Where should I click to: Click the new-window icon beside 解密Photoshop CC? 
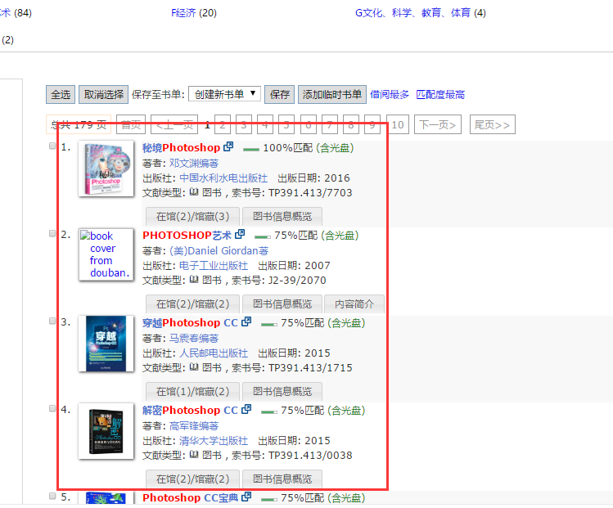(246, 410)
